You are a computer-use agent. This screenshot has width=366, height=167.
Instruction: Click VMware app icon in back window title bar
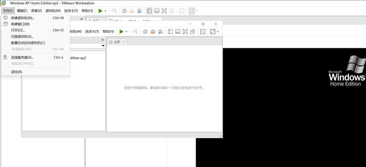click(x=3, y=3)
